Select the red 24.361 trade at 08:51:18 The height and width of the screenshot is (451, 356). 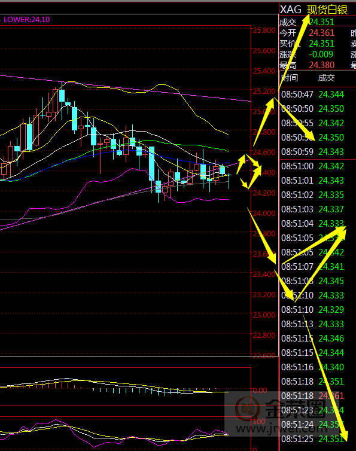pos(331,396)
